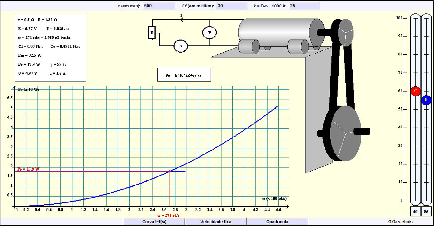Image resolution: width=434 pixels, height=226 pixels.
Task: Click the R slider value box 55
Action: 426,211
